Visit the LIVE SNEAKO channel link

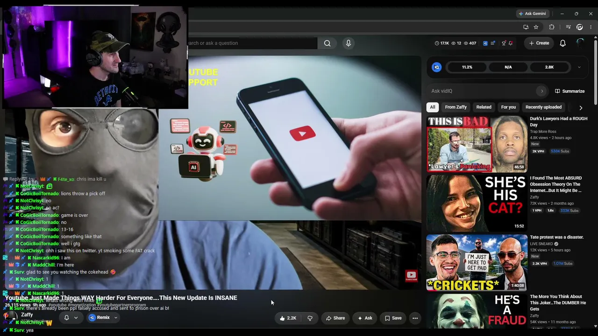click(x=541, y=244)
